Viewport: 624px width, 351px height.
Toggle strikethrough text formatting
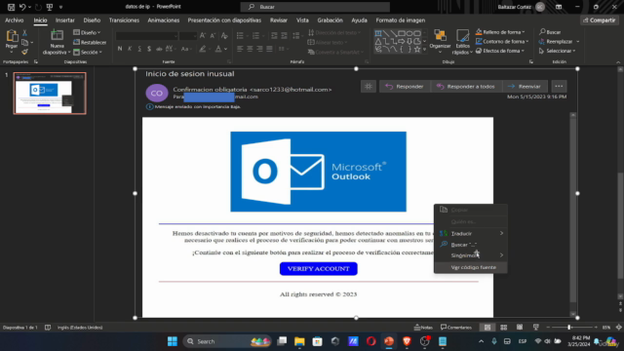[x=159, y=49]
